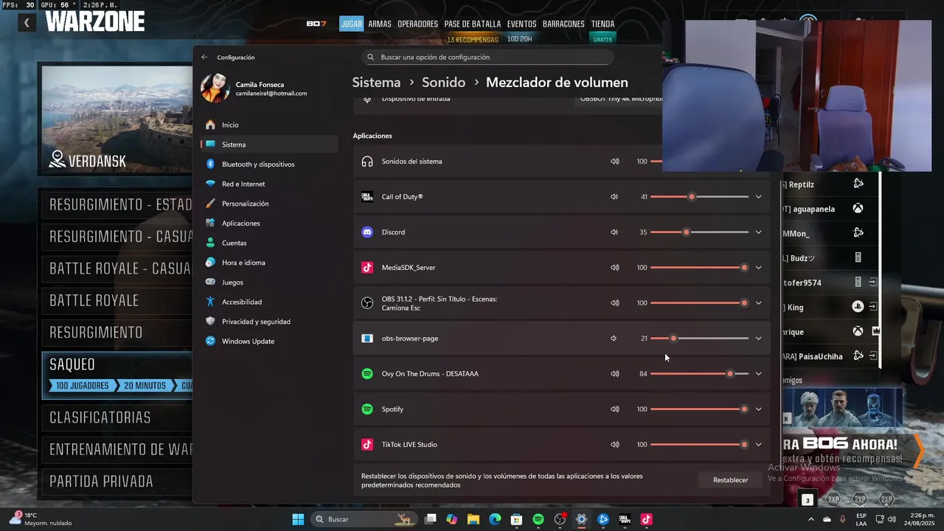Click the back arrow in Configuración window
This screenshot has height=531, width=944.
204,58
